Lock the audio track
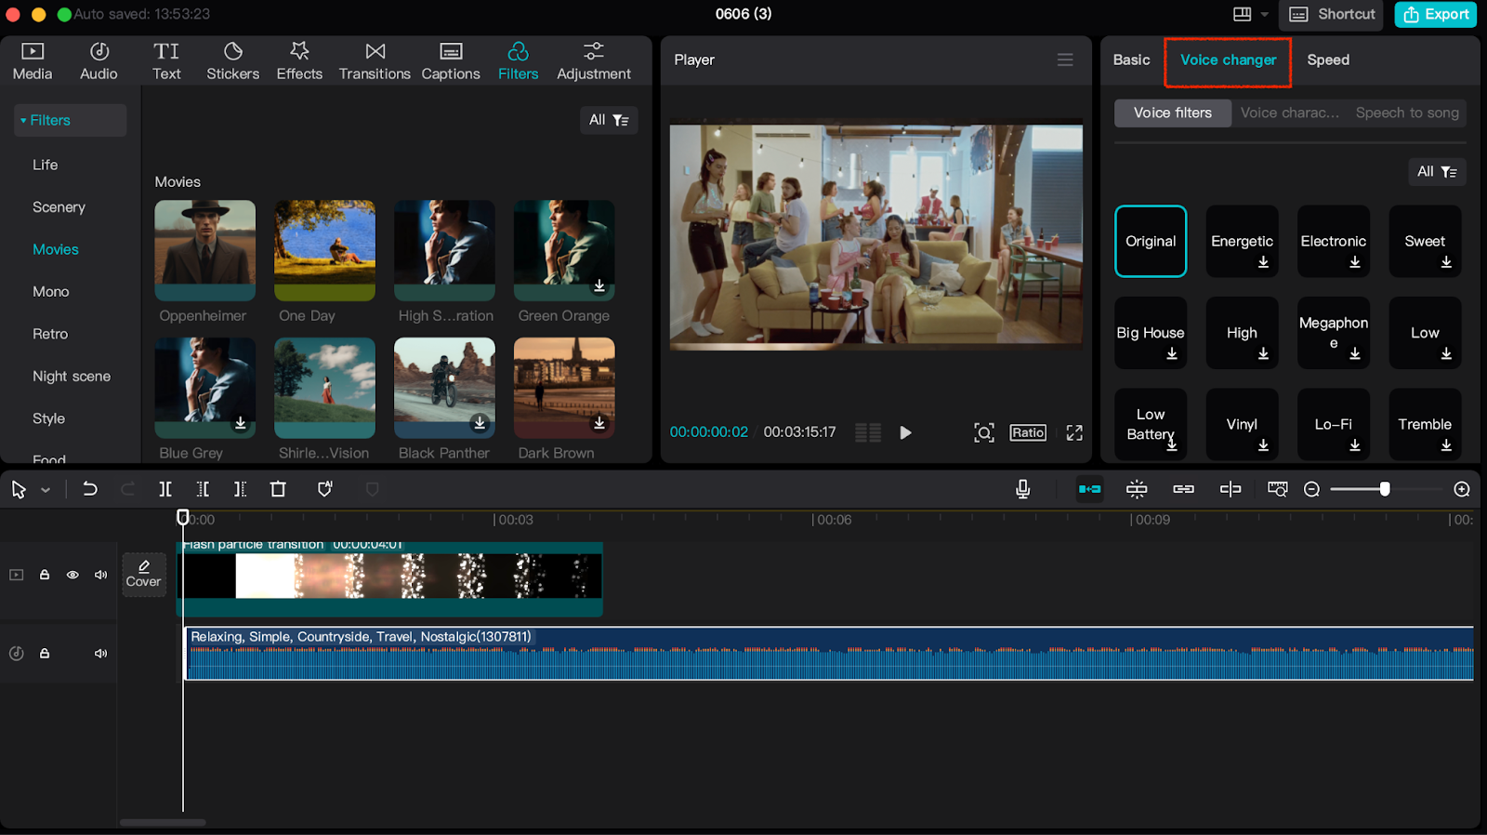Image resolution: width=1487 pixels, height=835 pixels. click(x=44, y=654)
